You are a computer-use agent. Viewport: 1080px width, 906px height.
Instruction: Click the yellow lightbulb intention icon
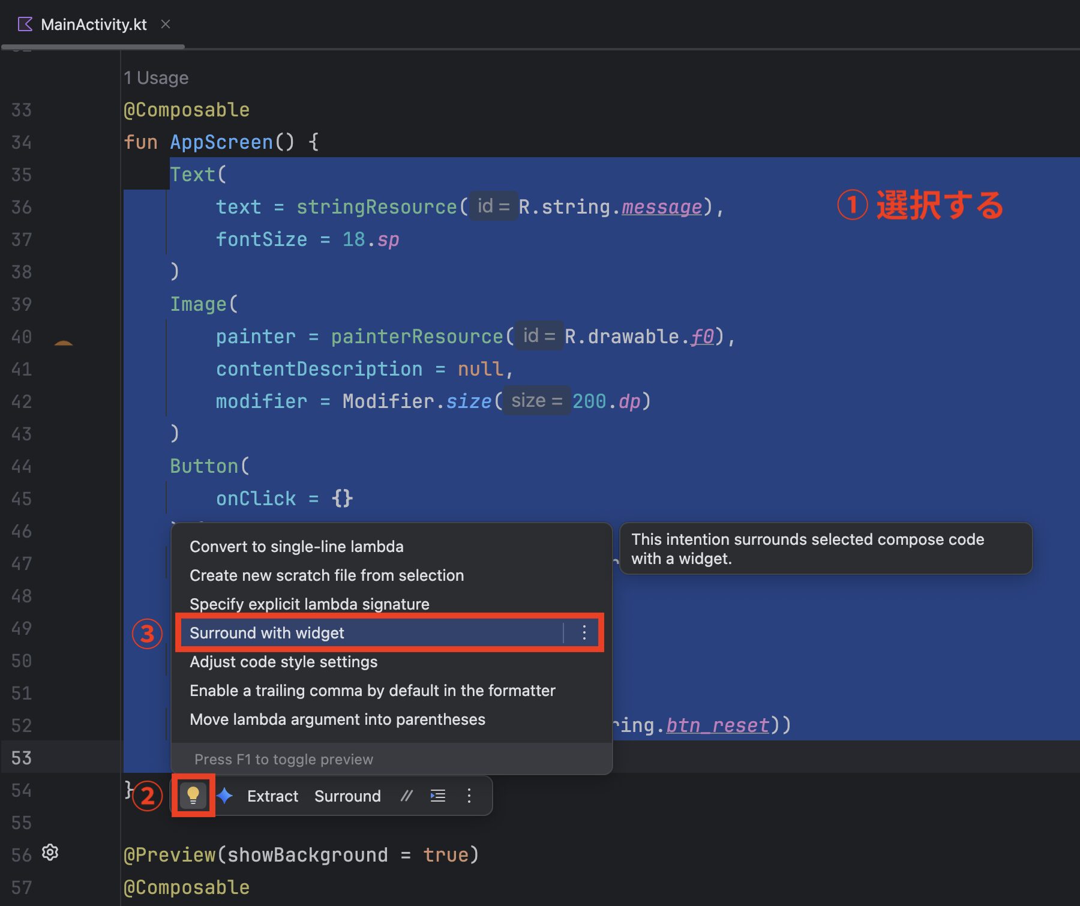[193, 796]
